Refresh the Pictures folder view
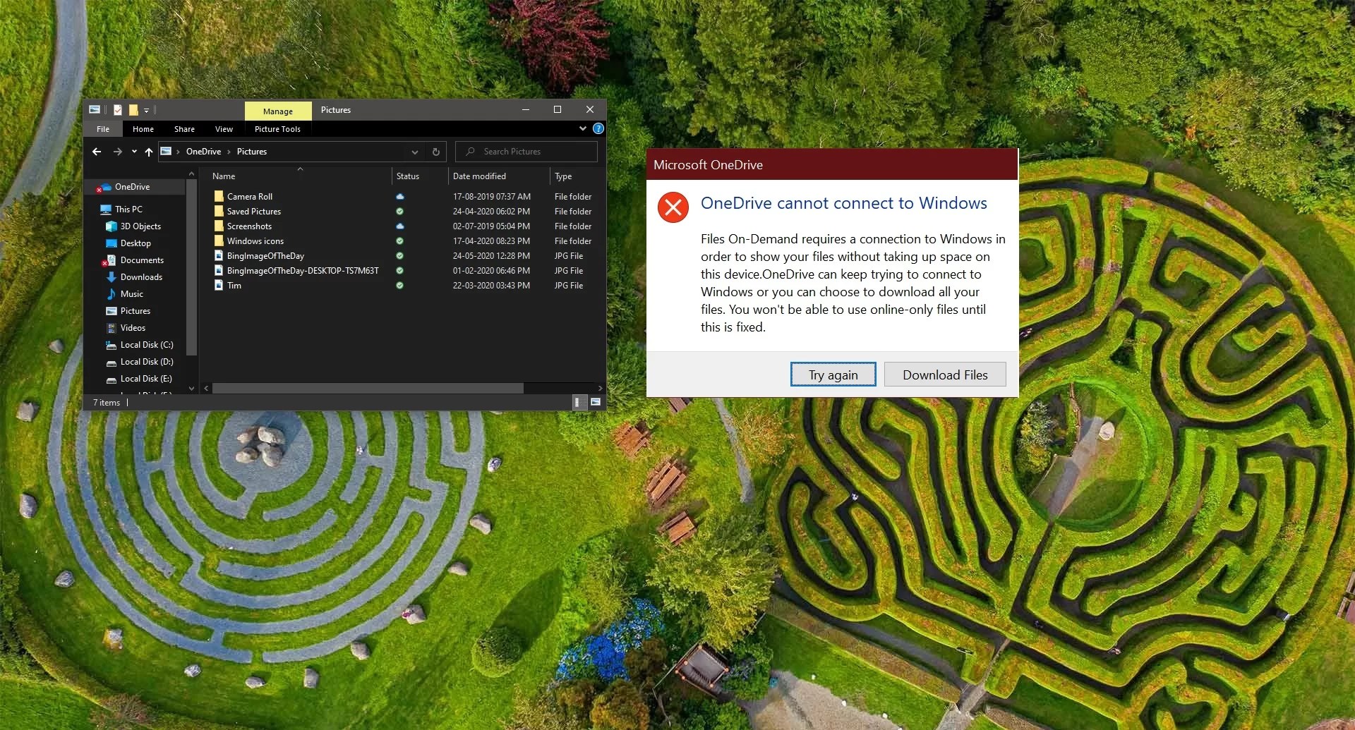 coord(435,152)
